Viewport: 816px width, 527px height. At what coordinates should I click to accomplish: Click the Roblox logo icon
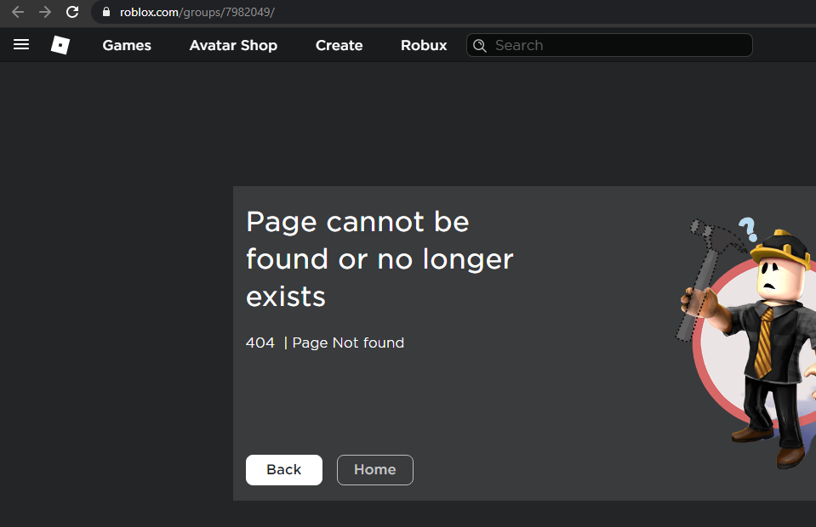[60, 45]
